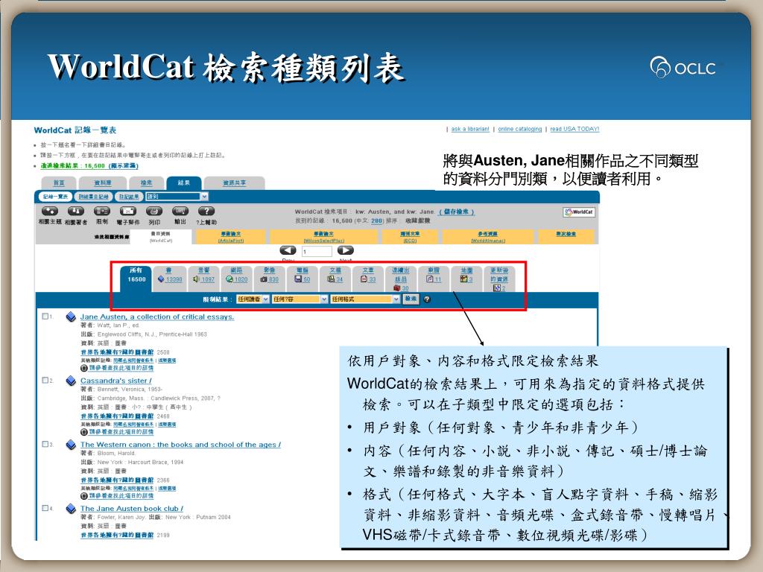This screenshot has height=572, width=763.
Task: Open the 限制 limit icon
Action: (101, 211)
